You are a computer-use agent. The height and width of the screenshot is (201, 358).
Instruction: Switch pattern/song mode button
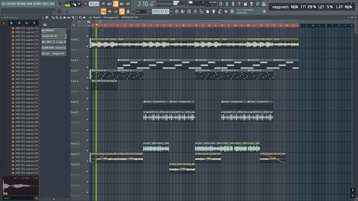point(67,4)
